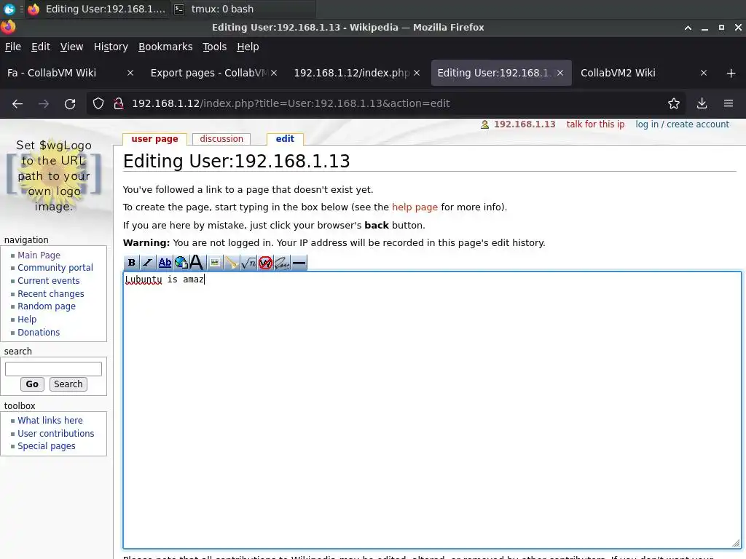The width and height of the screenshot is (746, 559).
Task: Open 192.168.1.13 user link at top
Action: coord(525,124)
